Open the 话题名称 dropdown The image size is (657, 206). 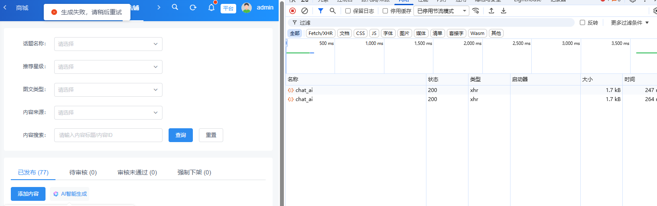(108, 44)
